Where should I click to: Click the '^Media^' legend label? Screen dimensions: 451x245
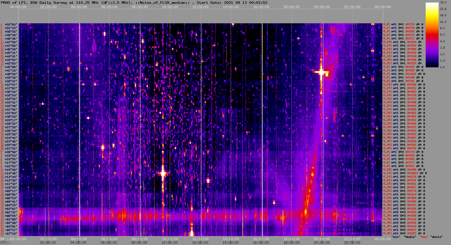pos(410,237)
